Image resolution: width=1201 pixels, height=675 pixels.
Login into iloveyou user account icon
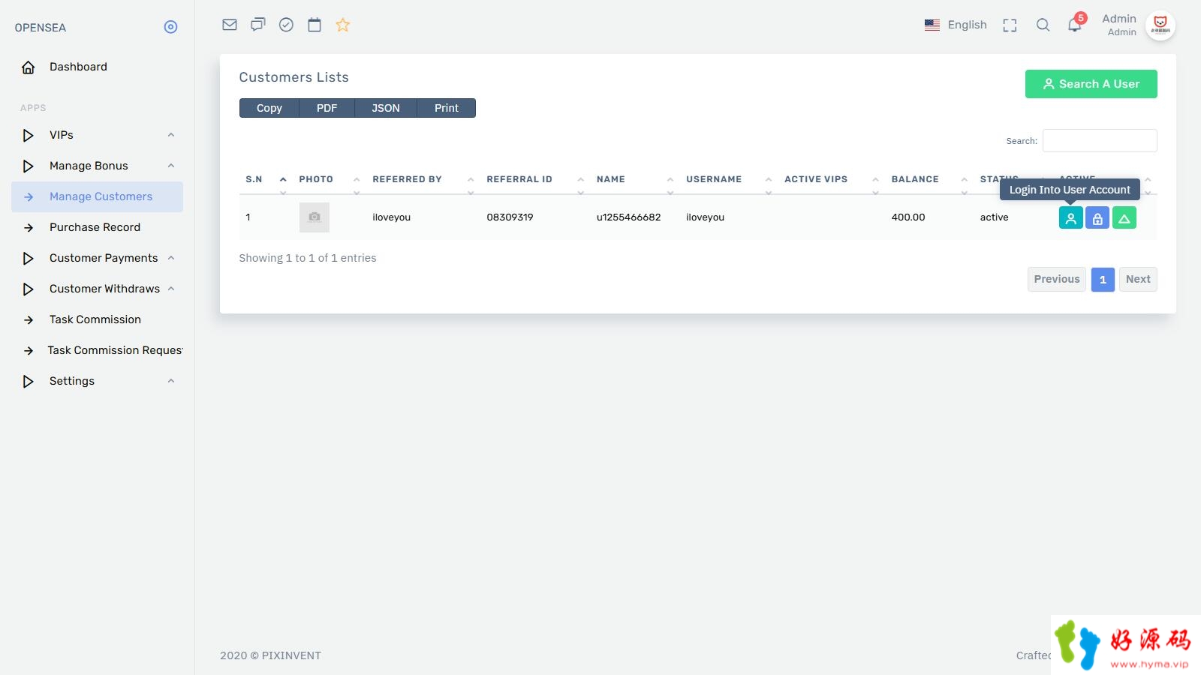point(1071,218)
